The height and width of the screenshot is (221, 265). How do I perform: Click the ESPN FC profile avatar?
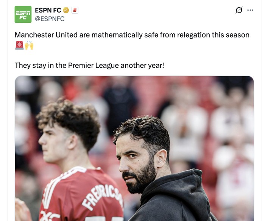point(23,14)
